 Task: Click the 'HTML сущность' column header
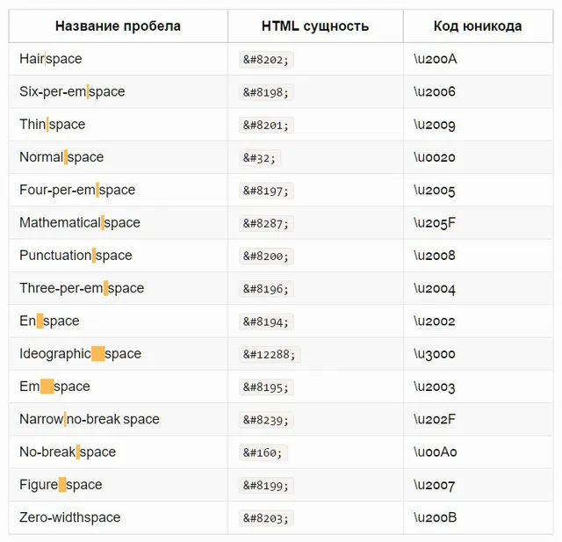click(315, 26)
